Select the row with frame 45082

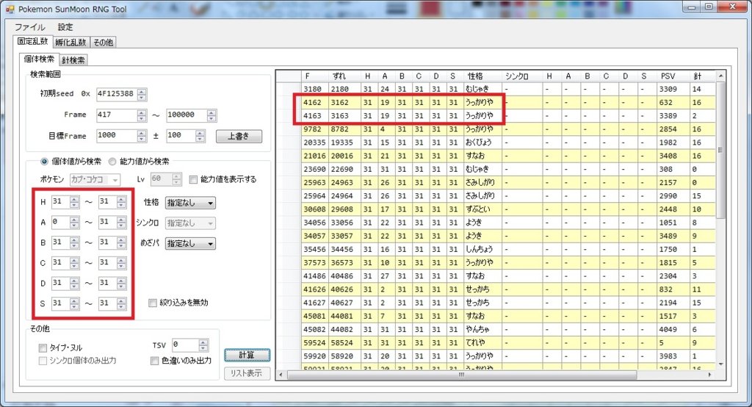pyautogui.click(x=496, y=329)
